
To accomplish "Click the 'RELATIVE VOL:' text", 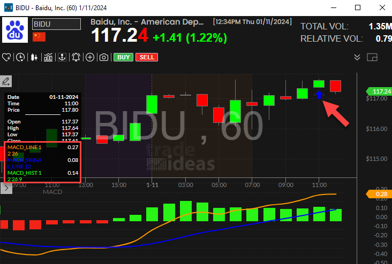I will (x=331, y=38).
